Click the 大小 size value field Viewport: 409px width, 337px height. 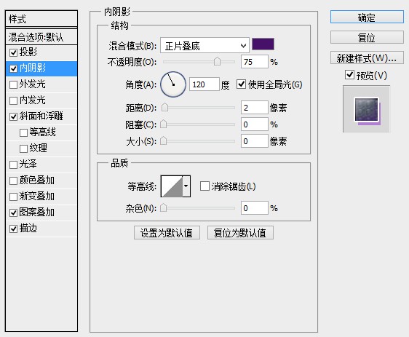tap(255, 141)
